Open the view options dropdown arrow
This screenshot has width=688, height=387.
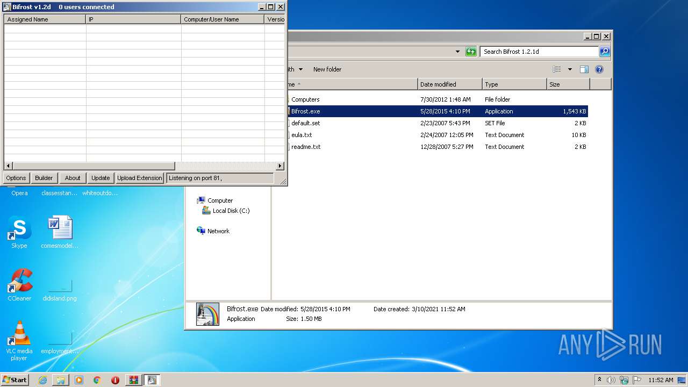tap(570, 69)
